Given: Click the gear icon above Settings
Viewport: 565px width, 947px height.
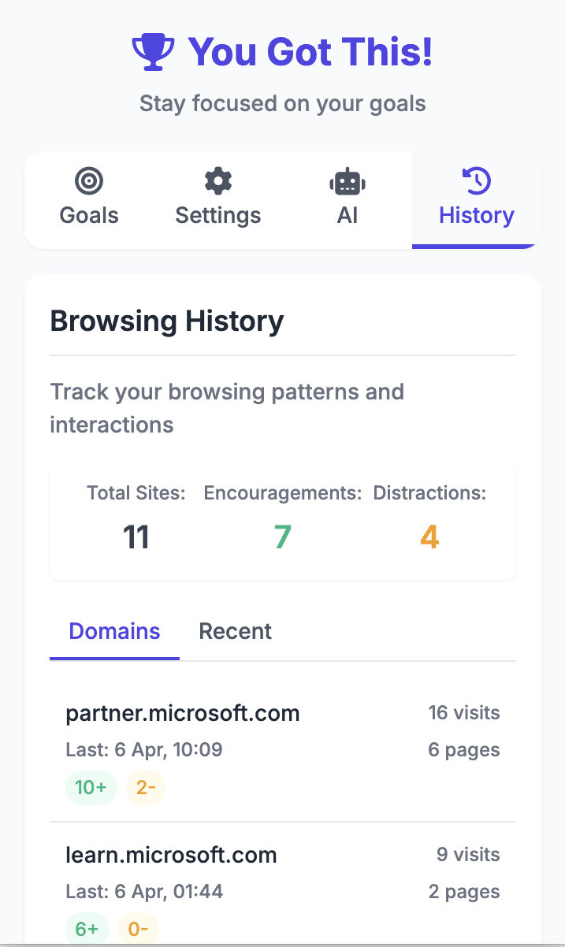Looking at the screenshot, I should click(x=218, y=181).
